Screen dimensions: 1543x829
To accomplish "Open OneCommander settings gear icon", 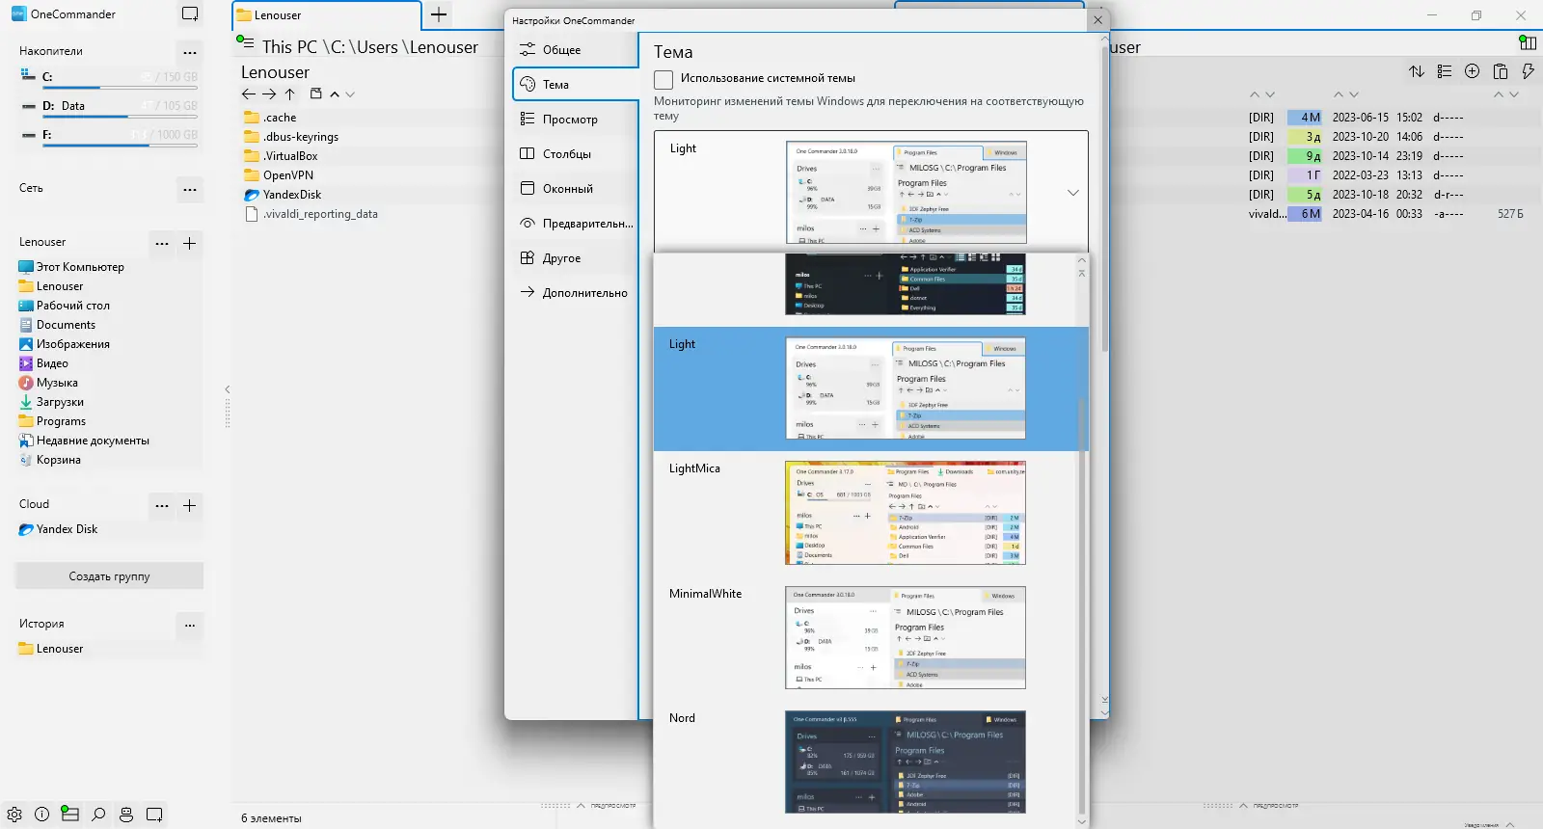I will [14, 815].
